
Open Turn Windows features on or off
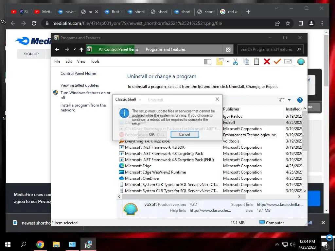[x=85, y=95]
